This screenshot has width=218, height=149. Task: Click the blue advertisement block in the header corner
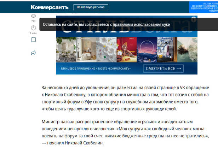[204, 7]
